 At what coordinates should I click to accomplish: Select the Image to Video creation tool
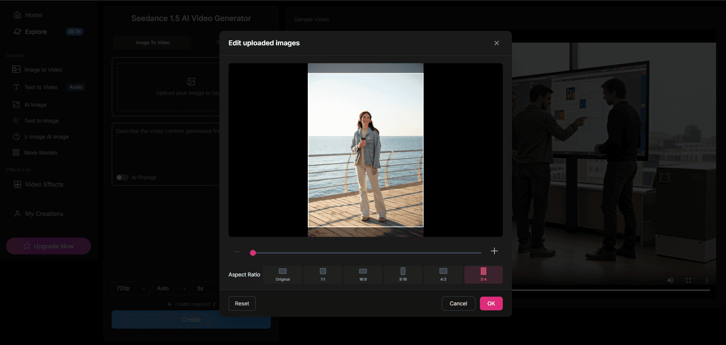pyautogui.click(x=43, y=69)
